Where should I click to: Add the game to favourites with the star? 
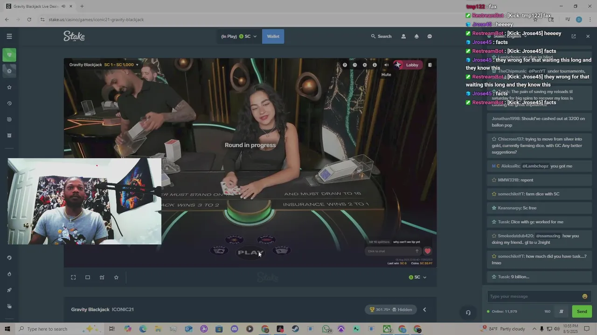[116, 277]
